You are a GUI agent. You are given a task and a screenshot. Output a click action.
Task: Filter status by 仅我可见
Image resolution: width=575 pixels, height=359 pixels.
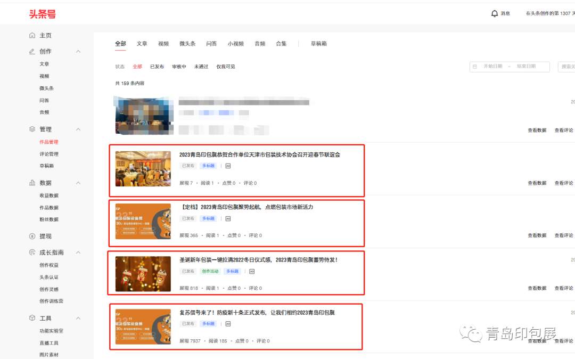(226, 67)
